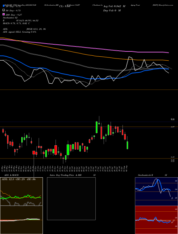This screenshot has height=234, width=178.
Task: Click the 'Stochastics: 32' readout
Action: [x=10, y=18]
